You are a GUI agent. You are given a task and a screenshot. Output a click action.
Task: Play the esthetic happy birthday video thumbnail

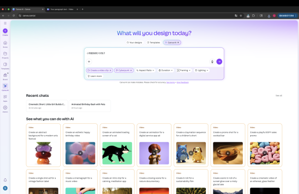[80, 153]
